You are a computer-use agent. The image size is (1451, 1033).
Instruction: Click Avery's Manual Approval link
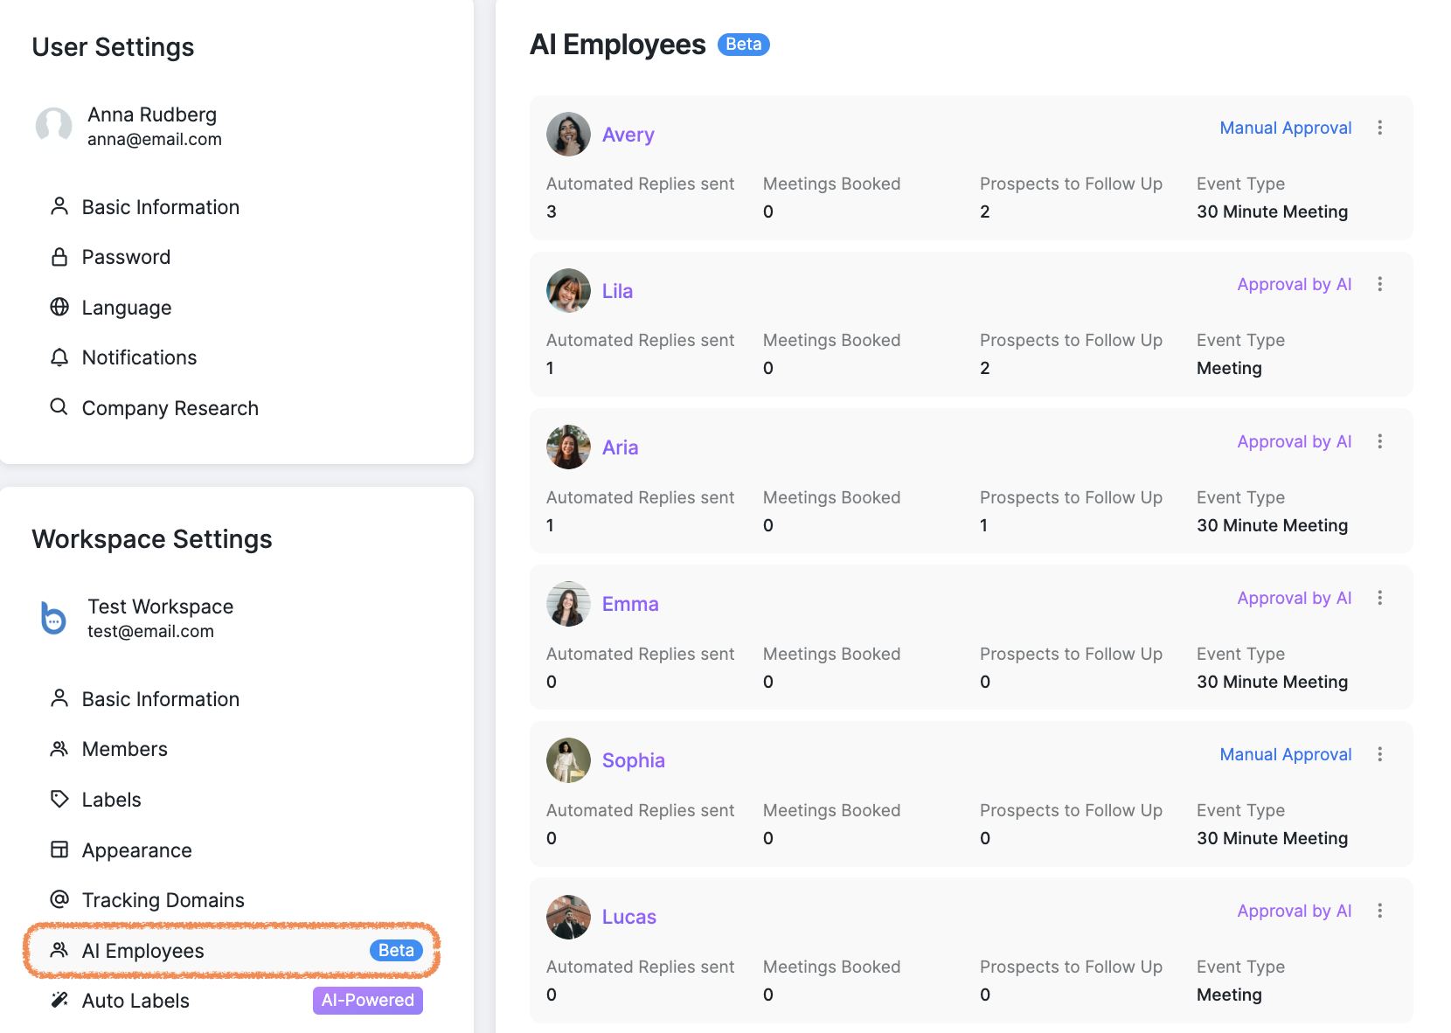pyautogui.click(x=1285, y=128)
